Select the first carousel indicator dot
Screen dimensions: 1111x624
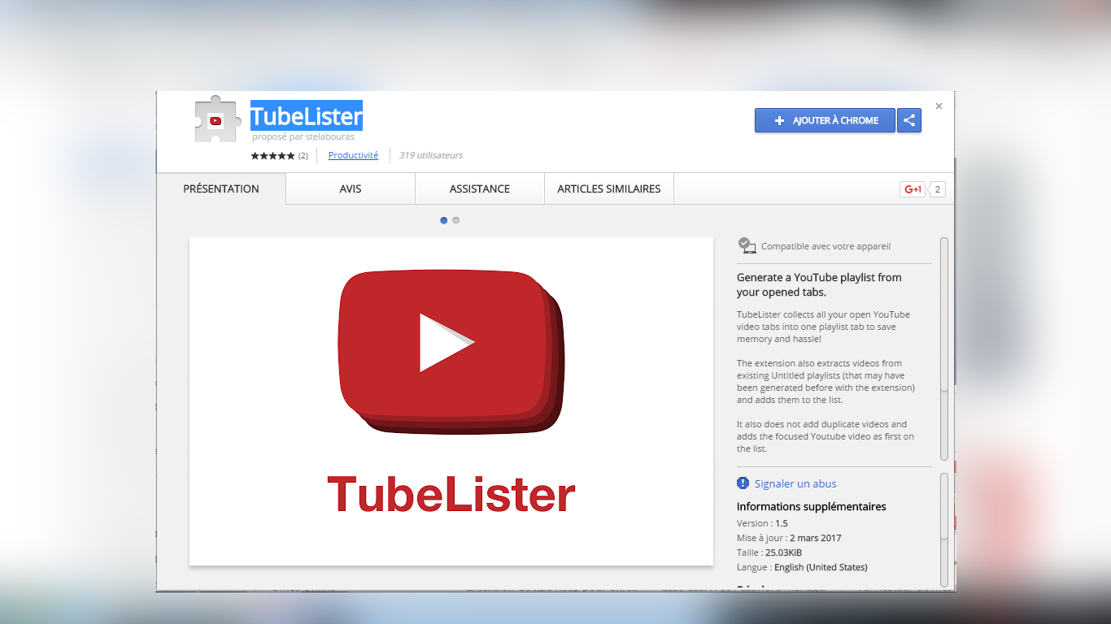(x=443, y=220)
